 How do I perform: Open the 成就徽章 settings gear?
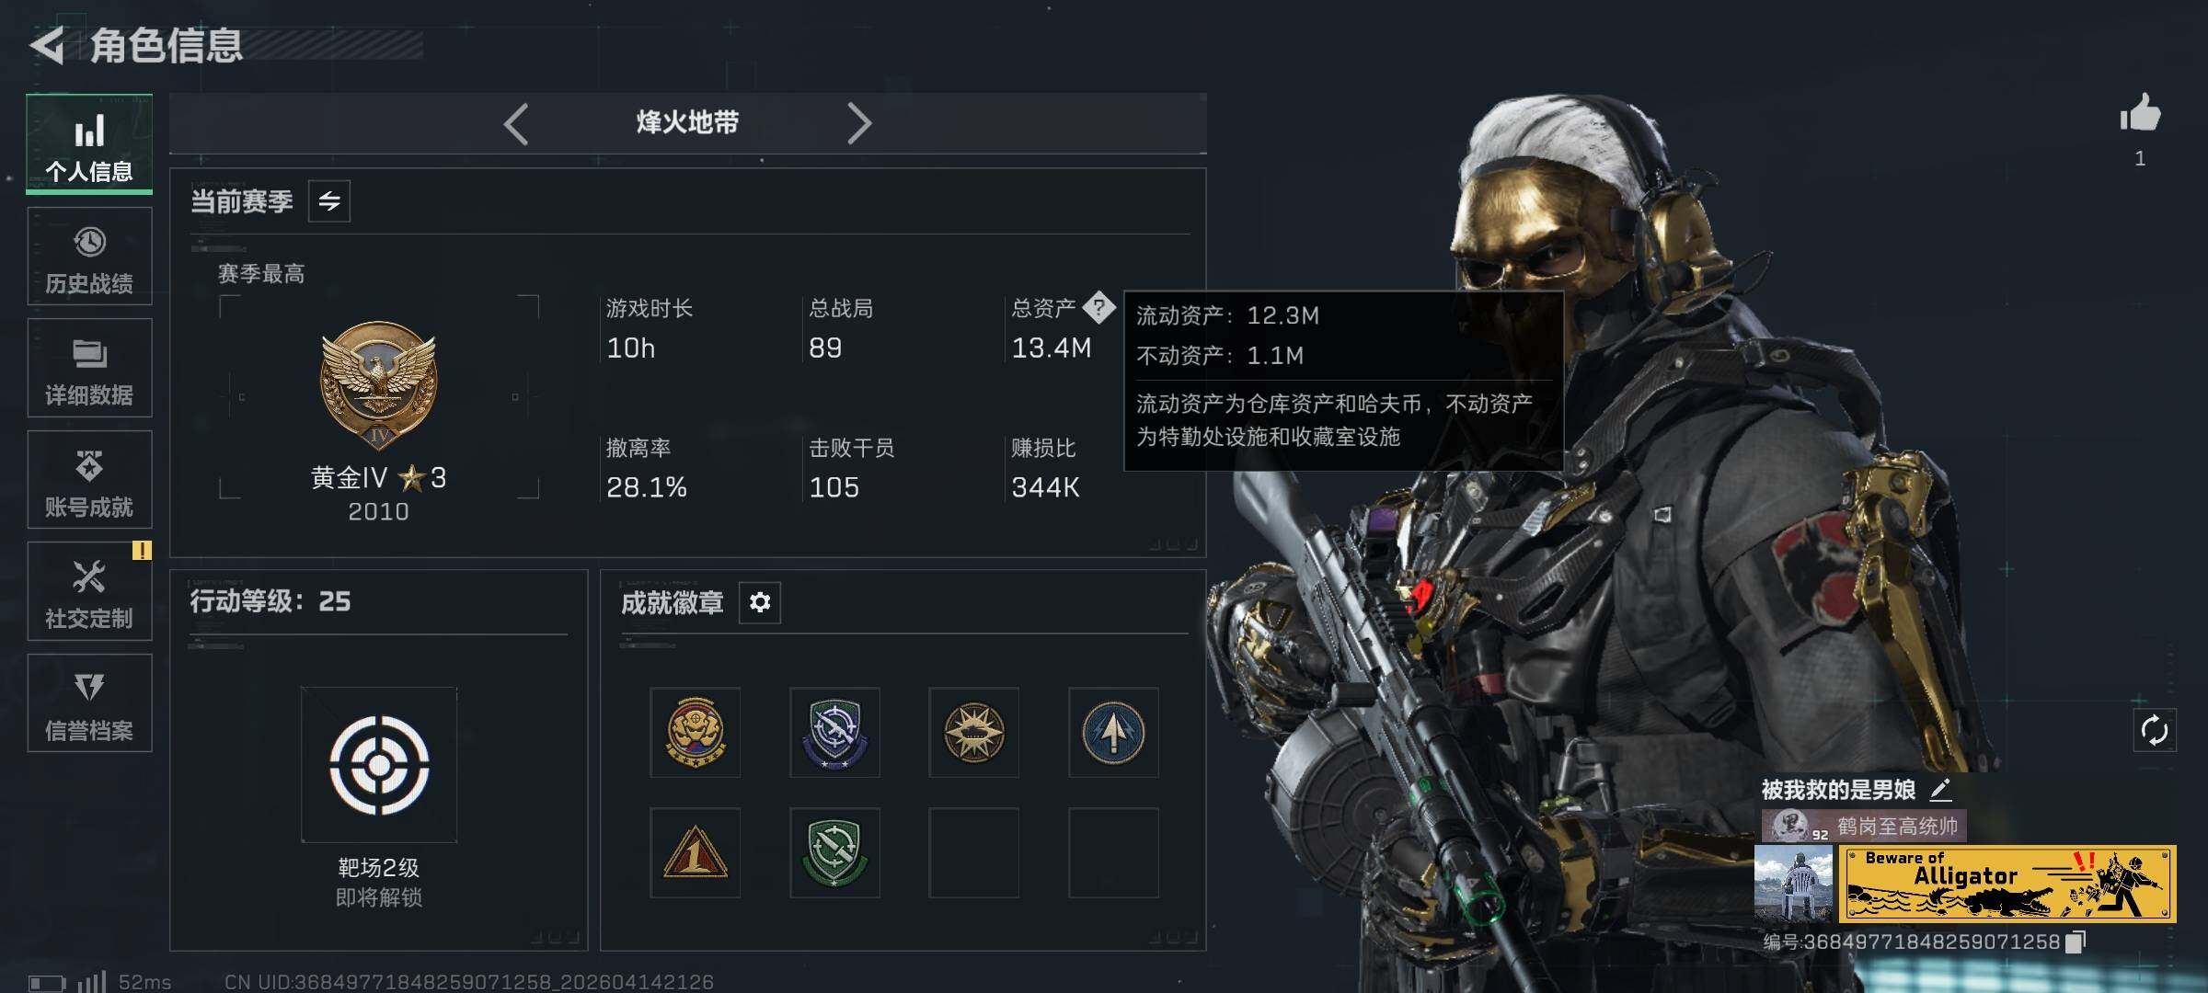coord(760,602)
